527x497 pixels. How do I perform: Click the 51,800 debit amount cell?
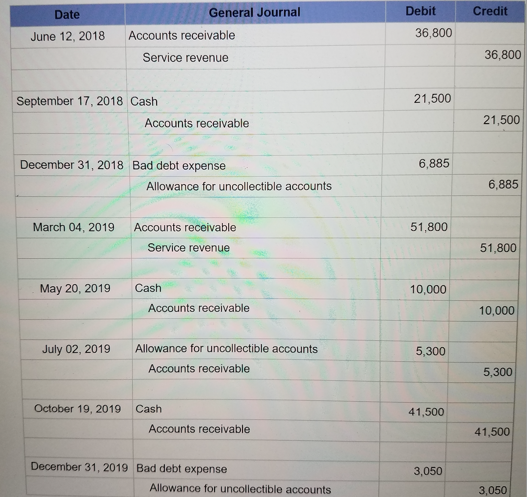[x=429, y=227]
